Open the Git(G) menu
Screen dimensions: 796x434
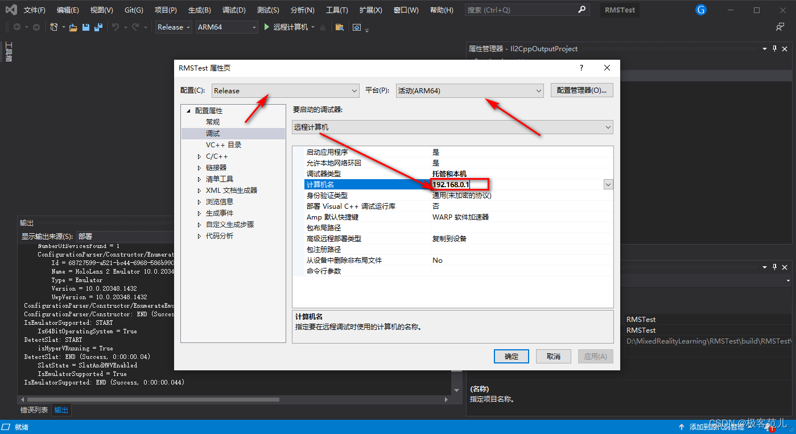134,10
